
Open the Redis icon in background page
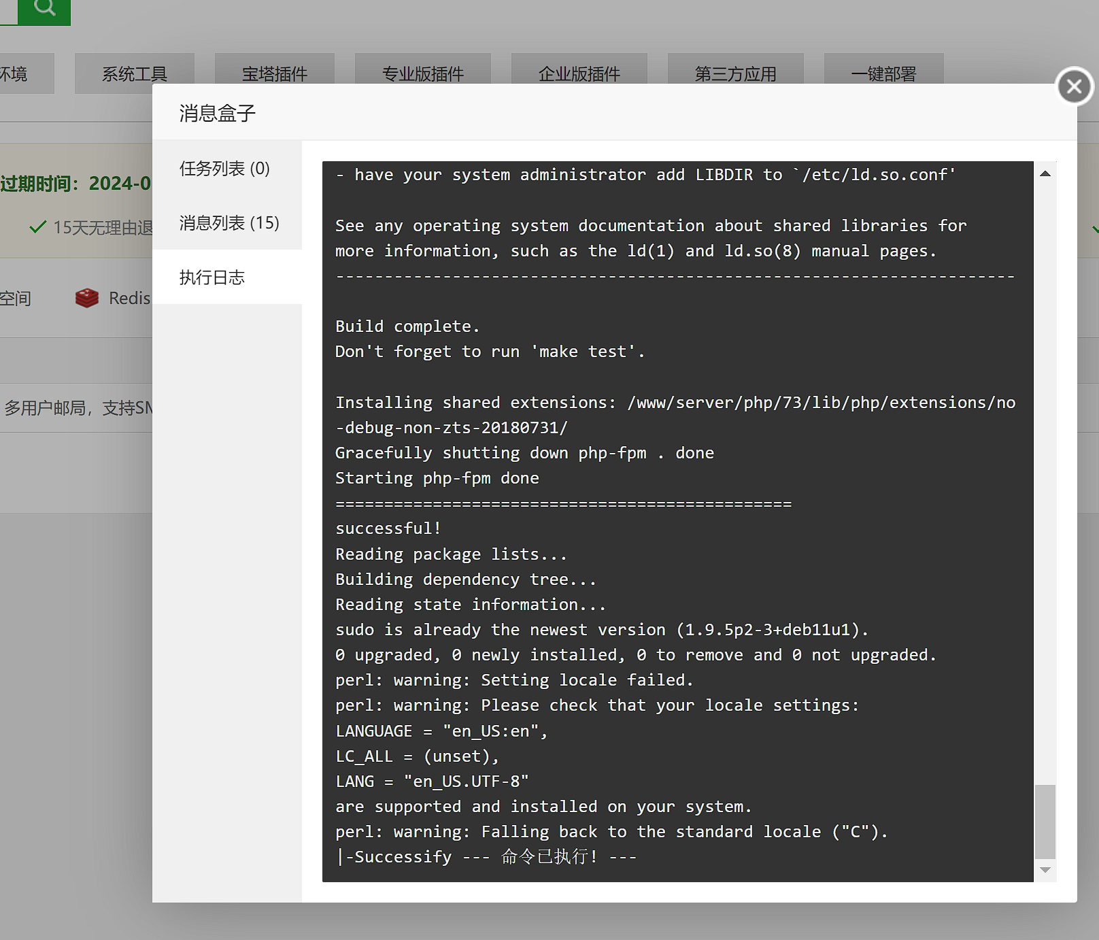(x=87, y=298)
